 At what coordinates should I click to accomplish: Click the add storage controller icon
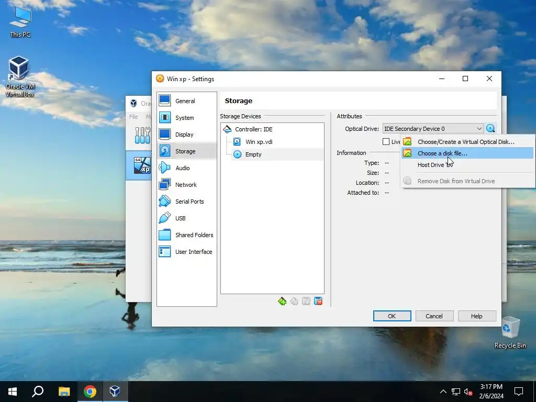click(282, 301)
